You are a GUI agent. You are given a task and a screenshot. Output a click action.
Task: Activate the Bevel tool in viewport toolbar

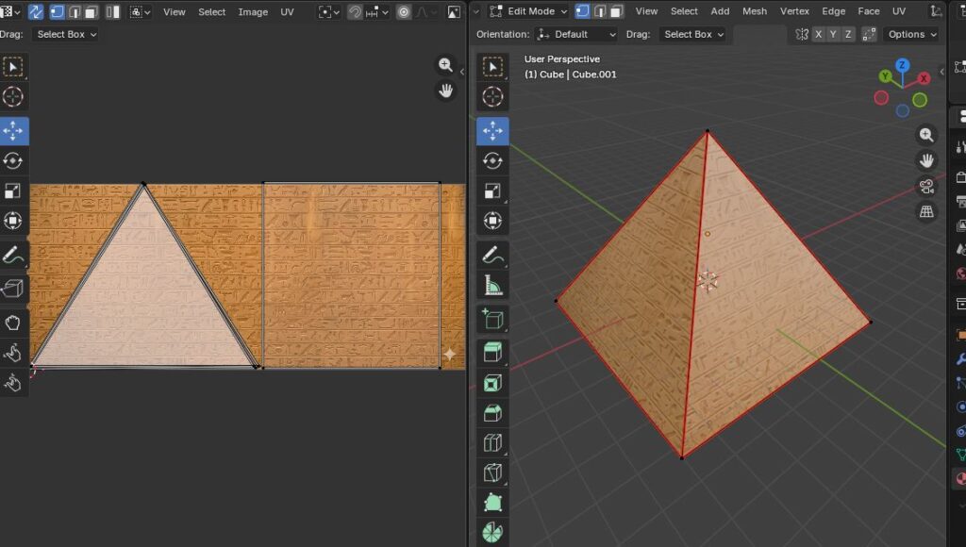492,412
